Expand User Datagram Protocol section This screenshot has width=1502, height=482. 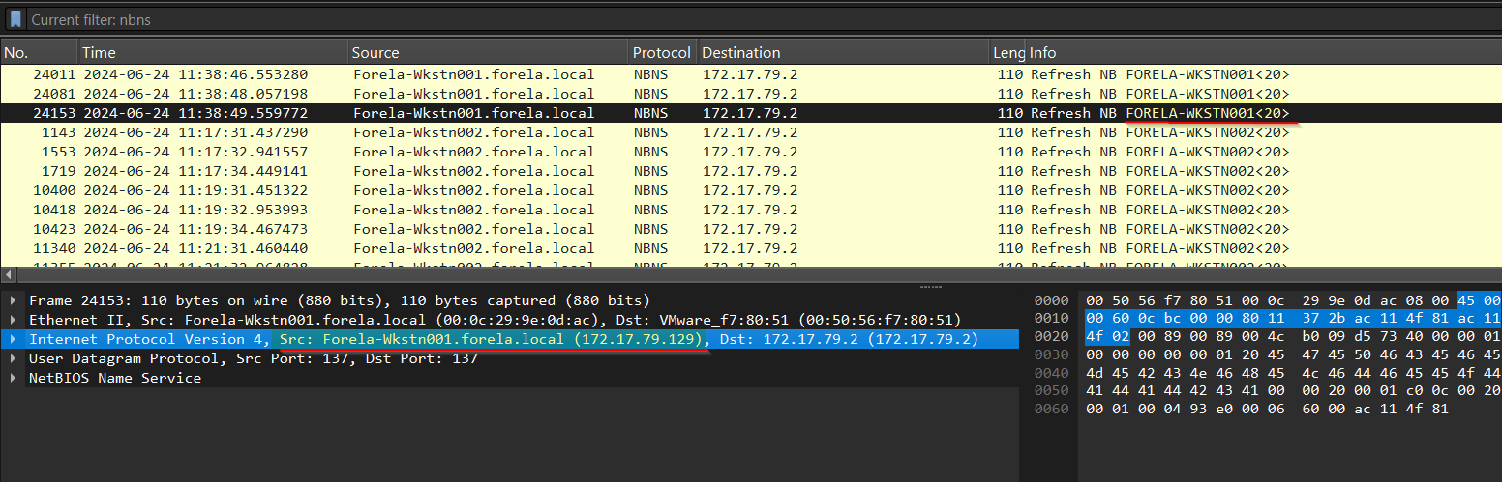point(13,358)
